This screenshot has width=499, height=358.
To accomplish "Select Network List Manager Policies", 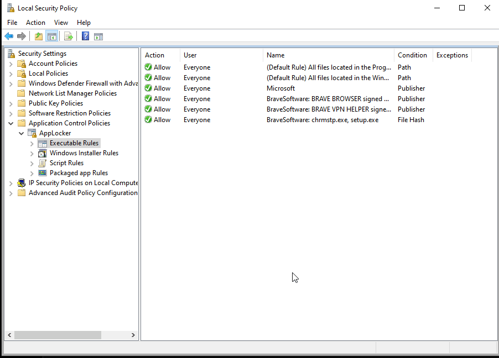I will (72, 93).
